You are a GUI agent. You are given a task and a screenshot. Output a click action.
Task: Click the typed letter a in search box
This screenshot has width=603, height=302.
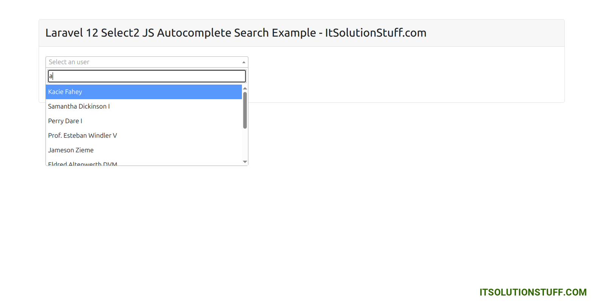click(51, 76)
